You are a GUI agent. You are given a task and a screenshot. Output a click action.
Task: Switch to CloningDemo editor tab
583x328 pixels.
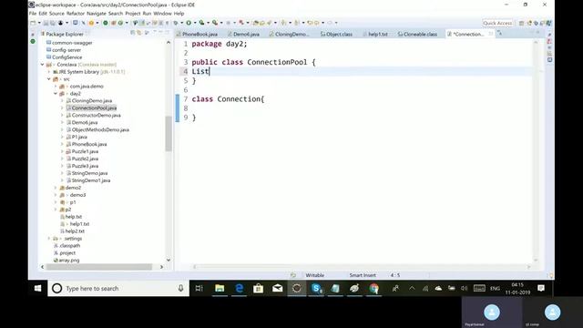(x=290, y=34)
